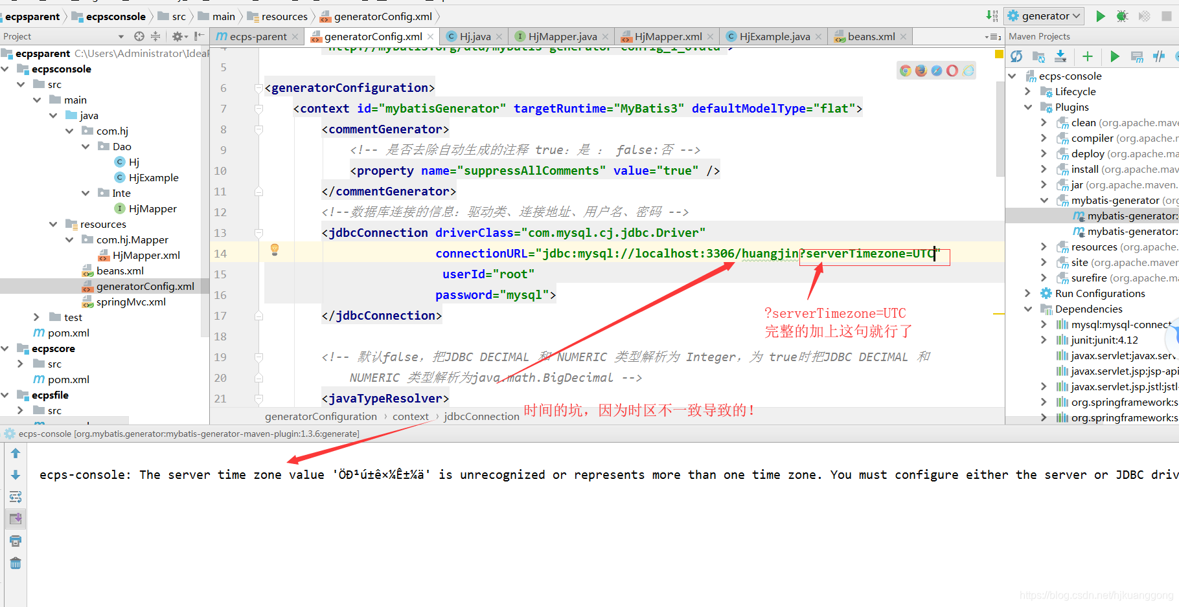Click the yellow inspection status indicator
This screenshot has width=1179, height=607.
(999, 54)
